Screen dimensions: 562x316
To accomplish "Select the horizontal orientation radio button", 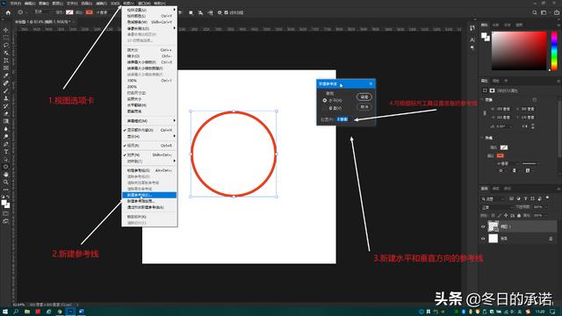I will (325, 101).
